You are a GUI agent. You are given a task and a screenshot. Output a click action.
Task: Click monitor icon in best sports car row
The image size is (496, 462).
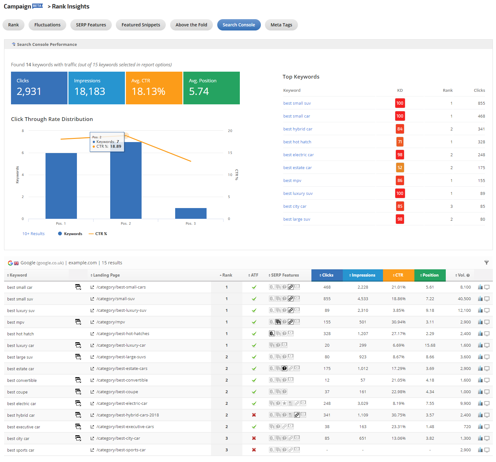click(487, 450)
